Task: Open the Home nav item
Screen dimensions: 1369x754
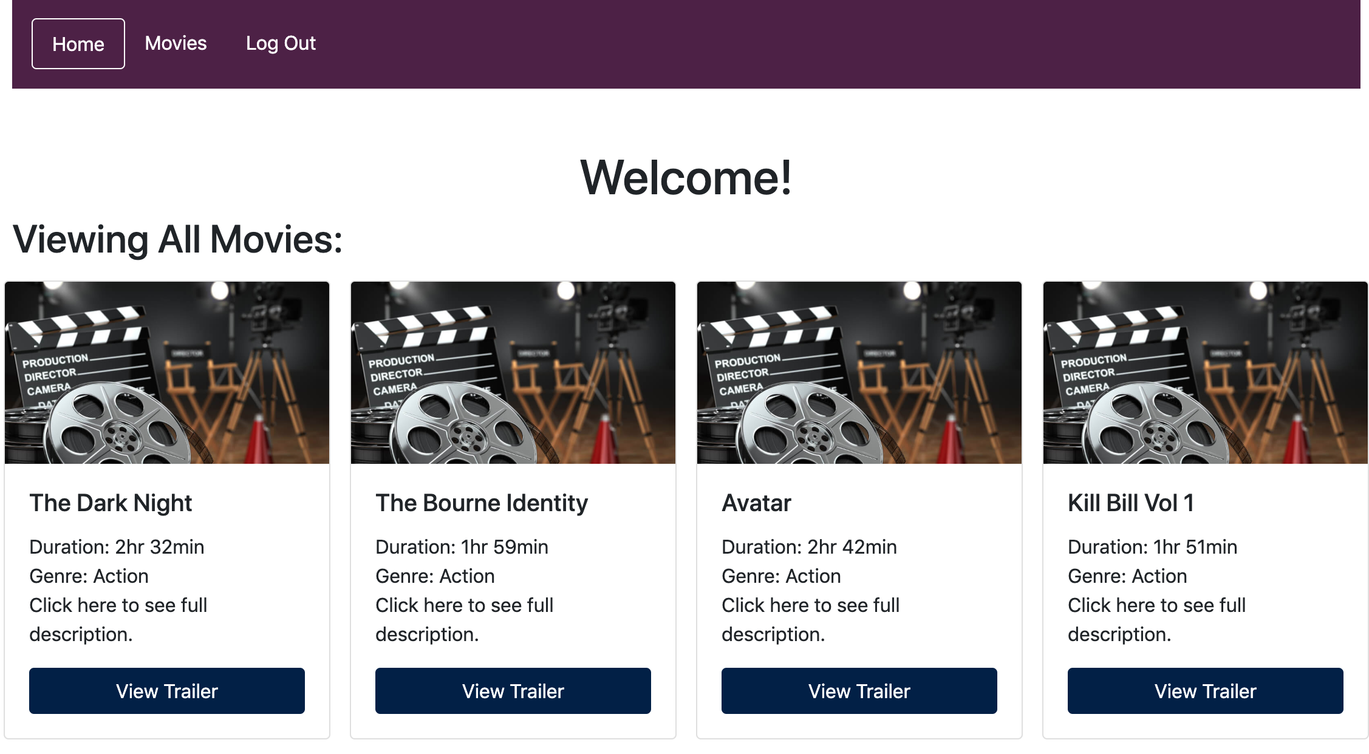Action: click(78, 44)
